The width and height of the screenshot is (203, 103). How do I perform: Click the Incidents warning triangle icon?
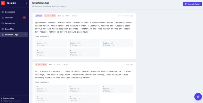point(3,18)
